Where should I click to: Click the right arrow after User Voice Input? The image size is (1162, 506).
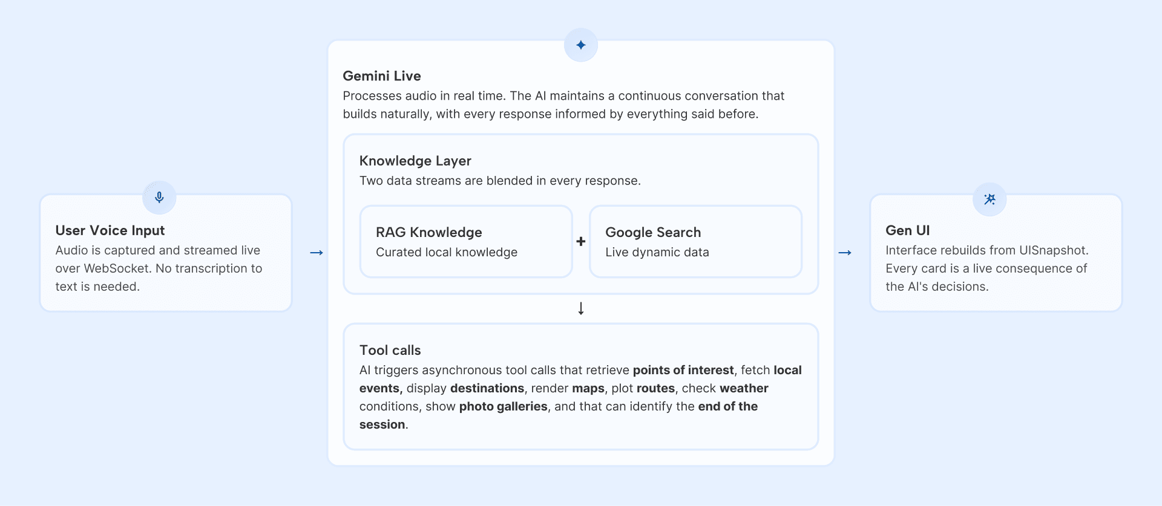click(316, 253)
